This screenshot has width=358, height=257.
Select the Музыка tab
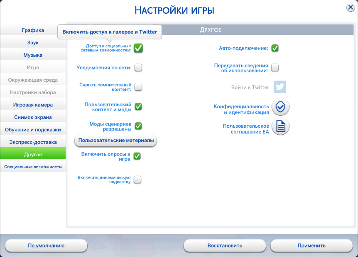(33, 55)
